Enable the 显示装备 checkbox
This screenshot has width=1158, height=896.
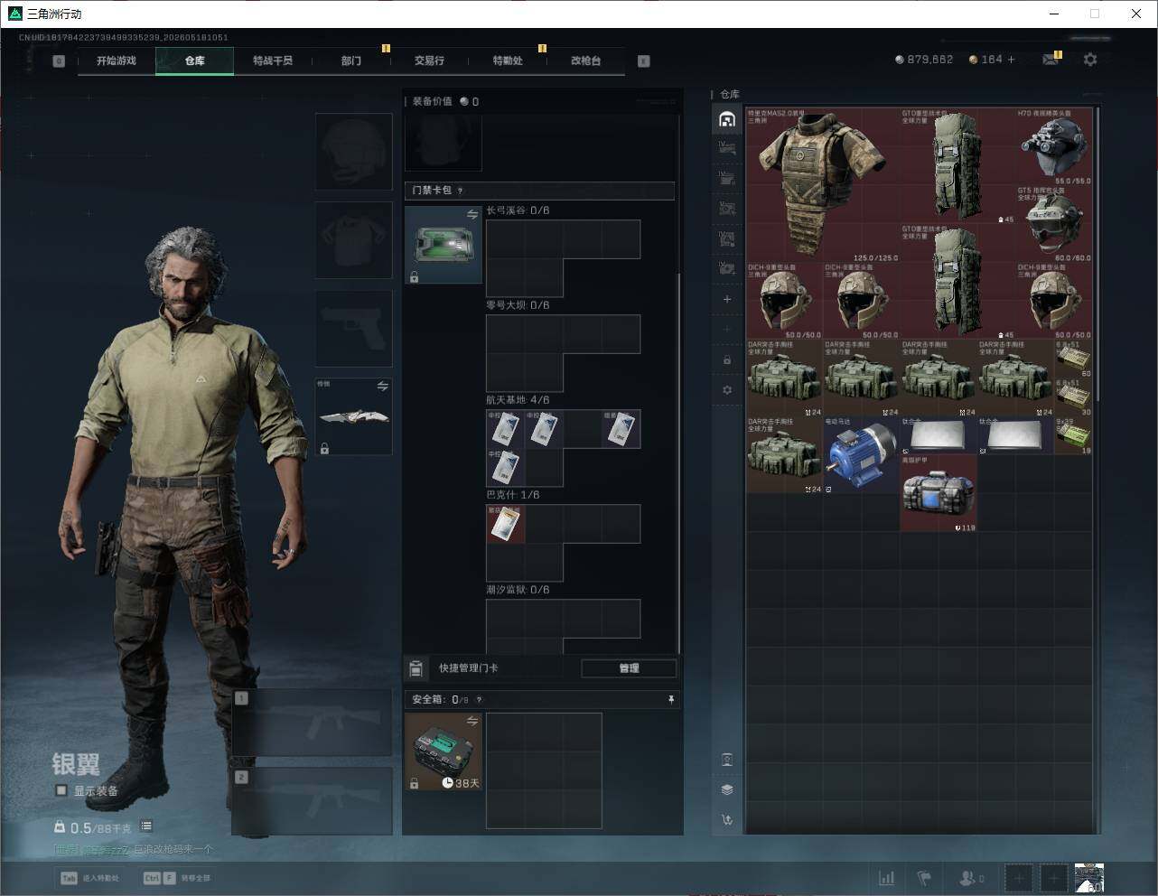point(61,790)
